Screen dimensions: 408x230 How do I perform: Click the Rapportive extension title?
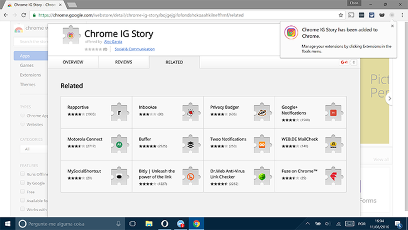click(x=78, y=107)
